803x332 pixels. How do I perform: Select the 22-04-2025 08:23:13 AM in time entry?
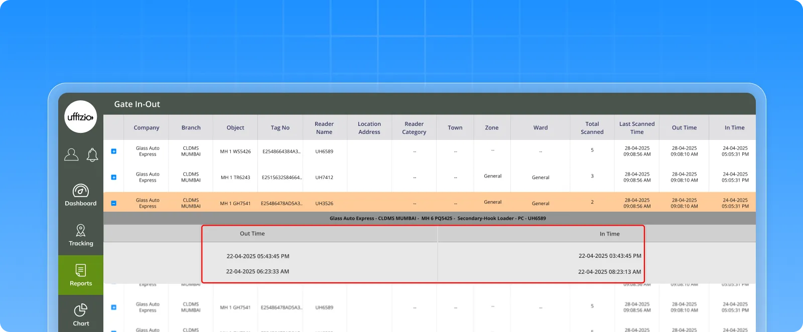coord(609,272)
